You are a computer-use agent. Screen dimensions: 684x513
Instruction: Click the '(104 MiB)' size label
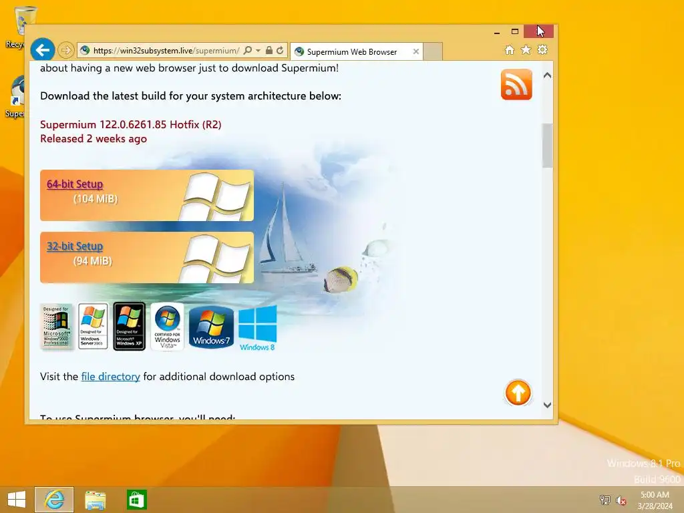(96, 199)
